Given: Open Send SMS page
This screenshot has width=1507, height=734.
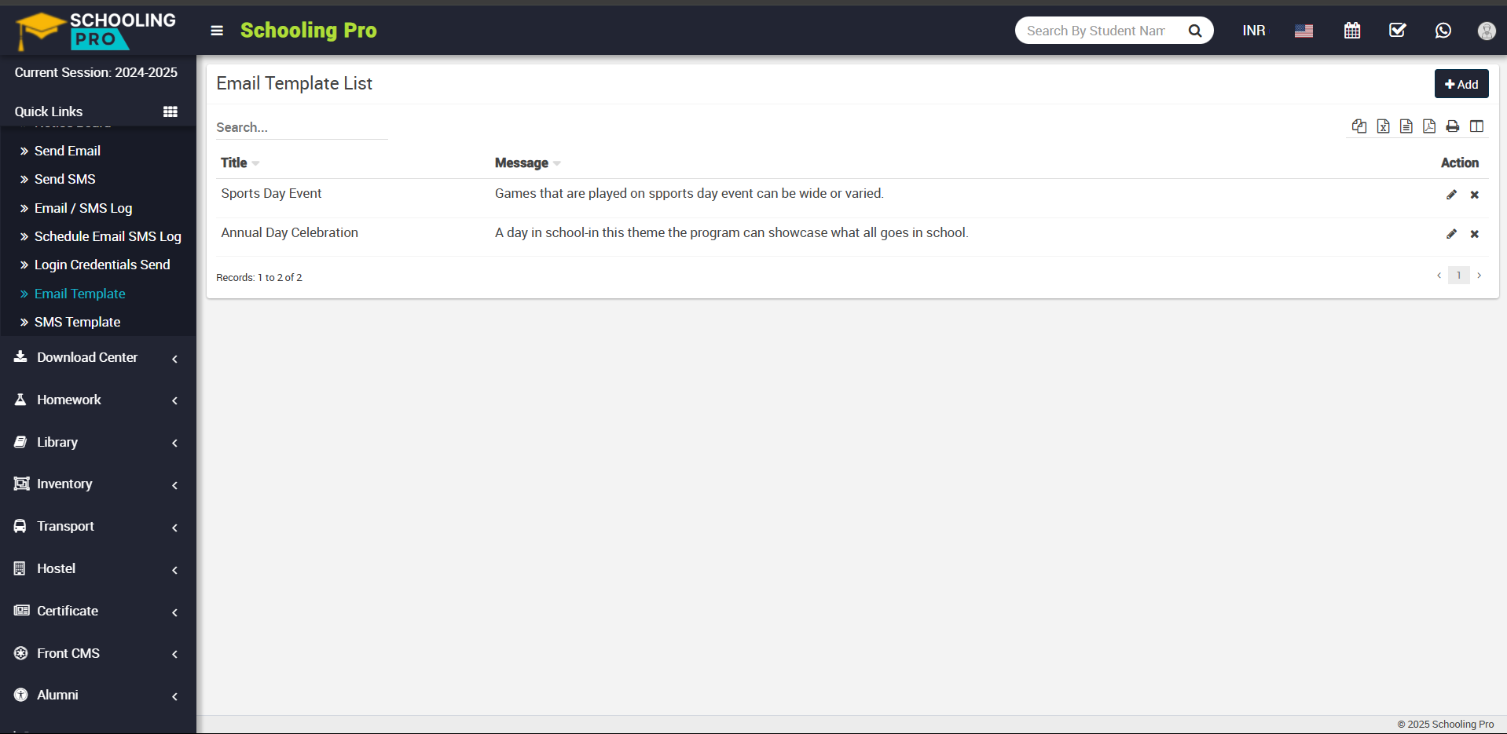Looking at the screenshot, I should pos(65,179).
